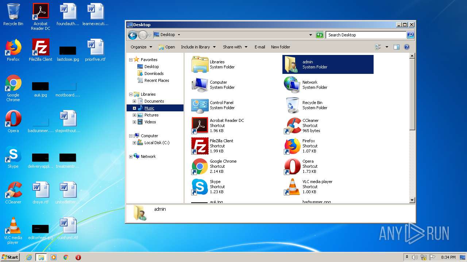Select Firefox shortcut in Explorer list

(292, 146)
